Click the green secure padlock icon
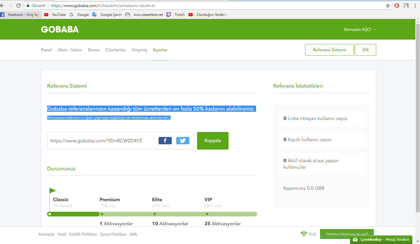 pos(28,6)
